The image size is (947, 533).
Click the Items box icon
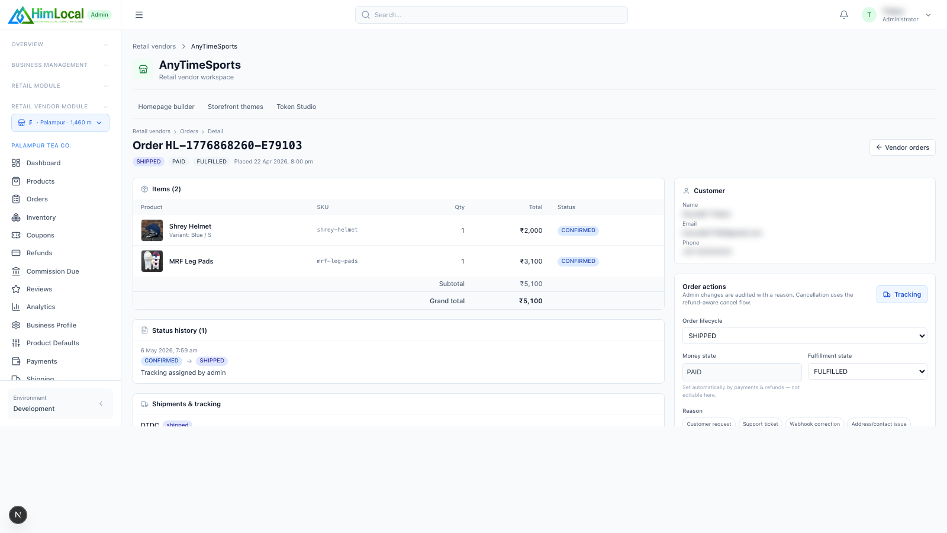coord(144,189)
